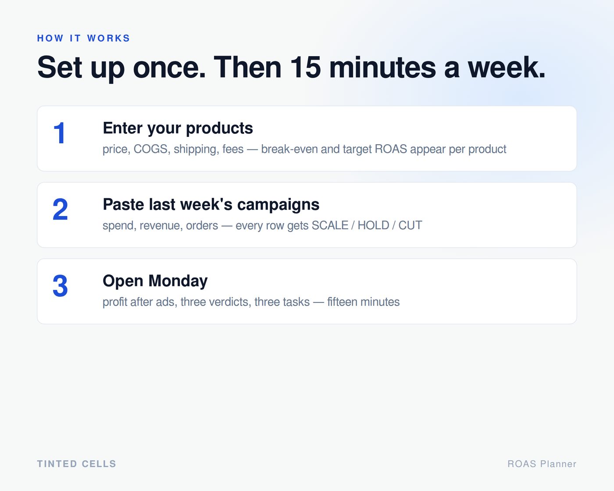
Task: Click the word 'week.' in the headline
Action: coord(507,68)
